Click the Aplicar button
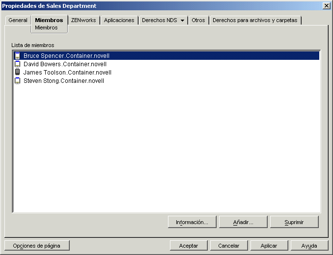The width and height of the screenshot is (333, 255). coord(269,246)
